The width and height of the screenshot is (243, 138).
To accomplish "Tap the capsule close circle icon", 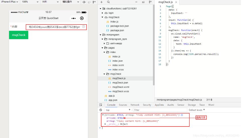I will [82, 18].
